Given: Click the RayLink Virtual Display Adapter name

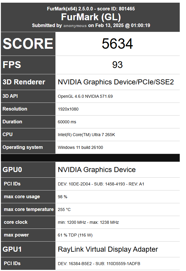Looking at the screenshot, I should click(x=108, y=249).
